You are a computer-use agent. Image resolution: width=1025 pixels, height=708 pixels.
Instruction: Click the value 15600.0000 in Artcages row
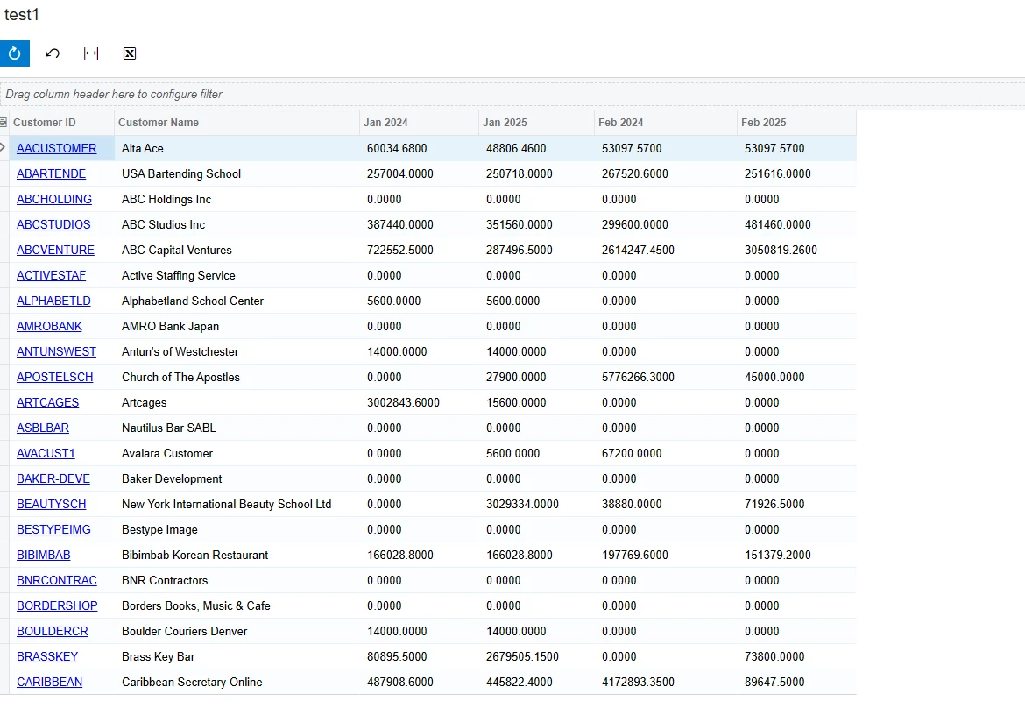[516, 403]
